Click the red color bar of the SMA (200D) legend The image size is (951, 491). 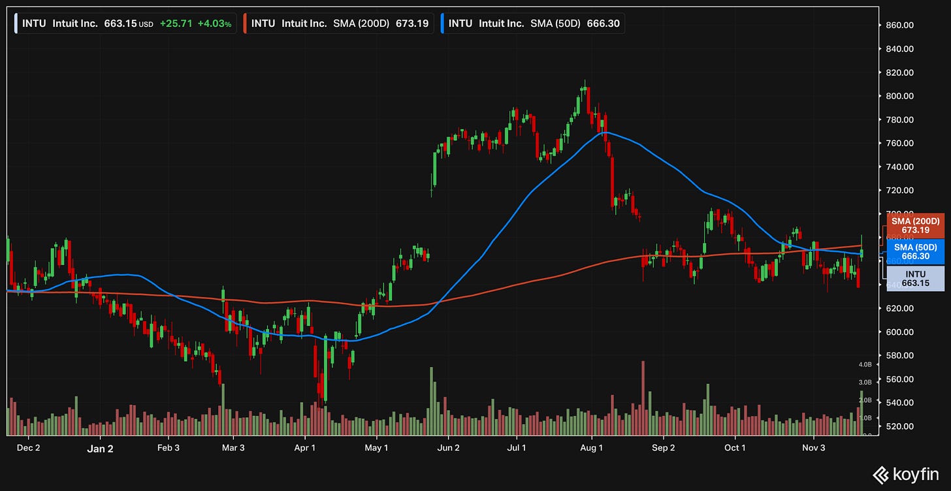click(245, 24)
